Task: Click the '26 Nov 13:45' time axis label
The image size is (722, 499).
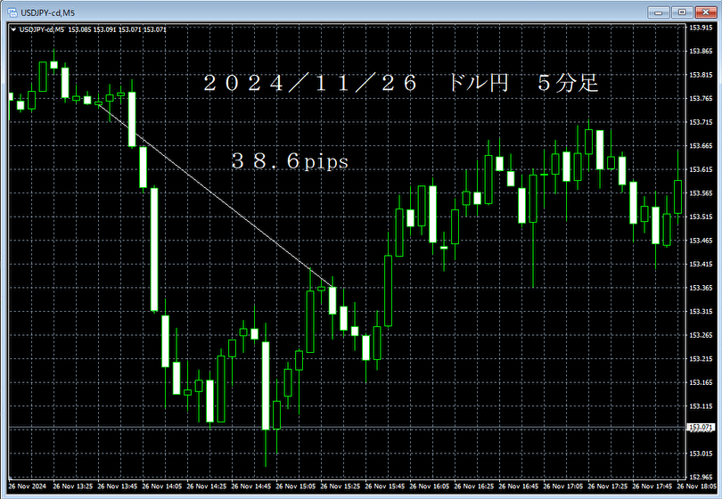Action: 118,487
